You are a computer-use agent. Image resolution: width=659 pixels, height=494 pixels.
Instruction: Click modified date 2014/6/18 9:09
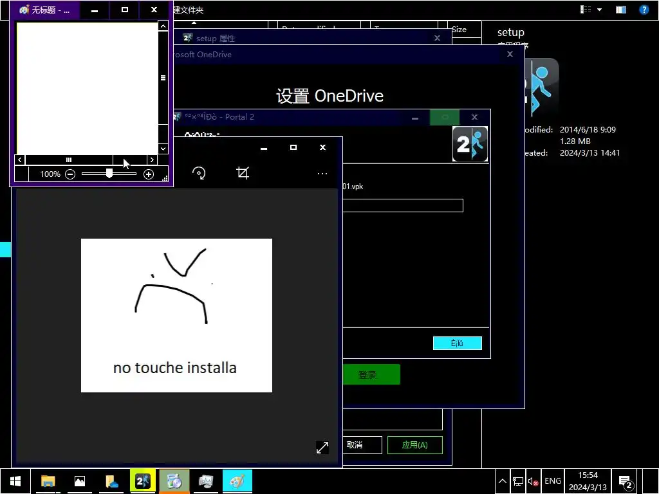[x=588, y=130]
